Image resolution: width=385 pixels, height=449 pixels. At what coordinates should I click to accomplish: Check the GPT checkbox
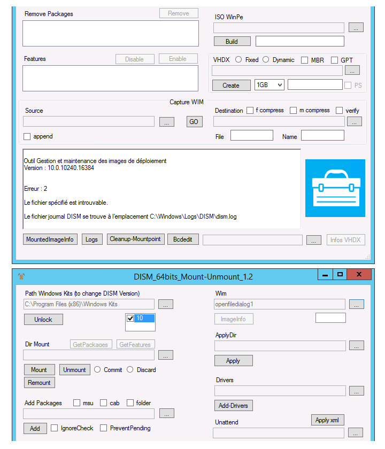pyautogui.click(x=334, y=60)
